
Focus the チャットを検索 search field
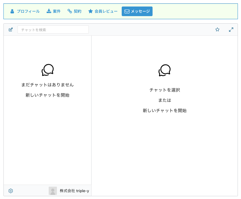[x=53, y=30]
